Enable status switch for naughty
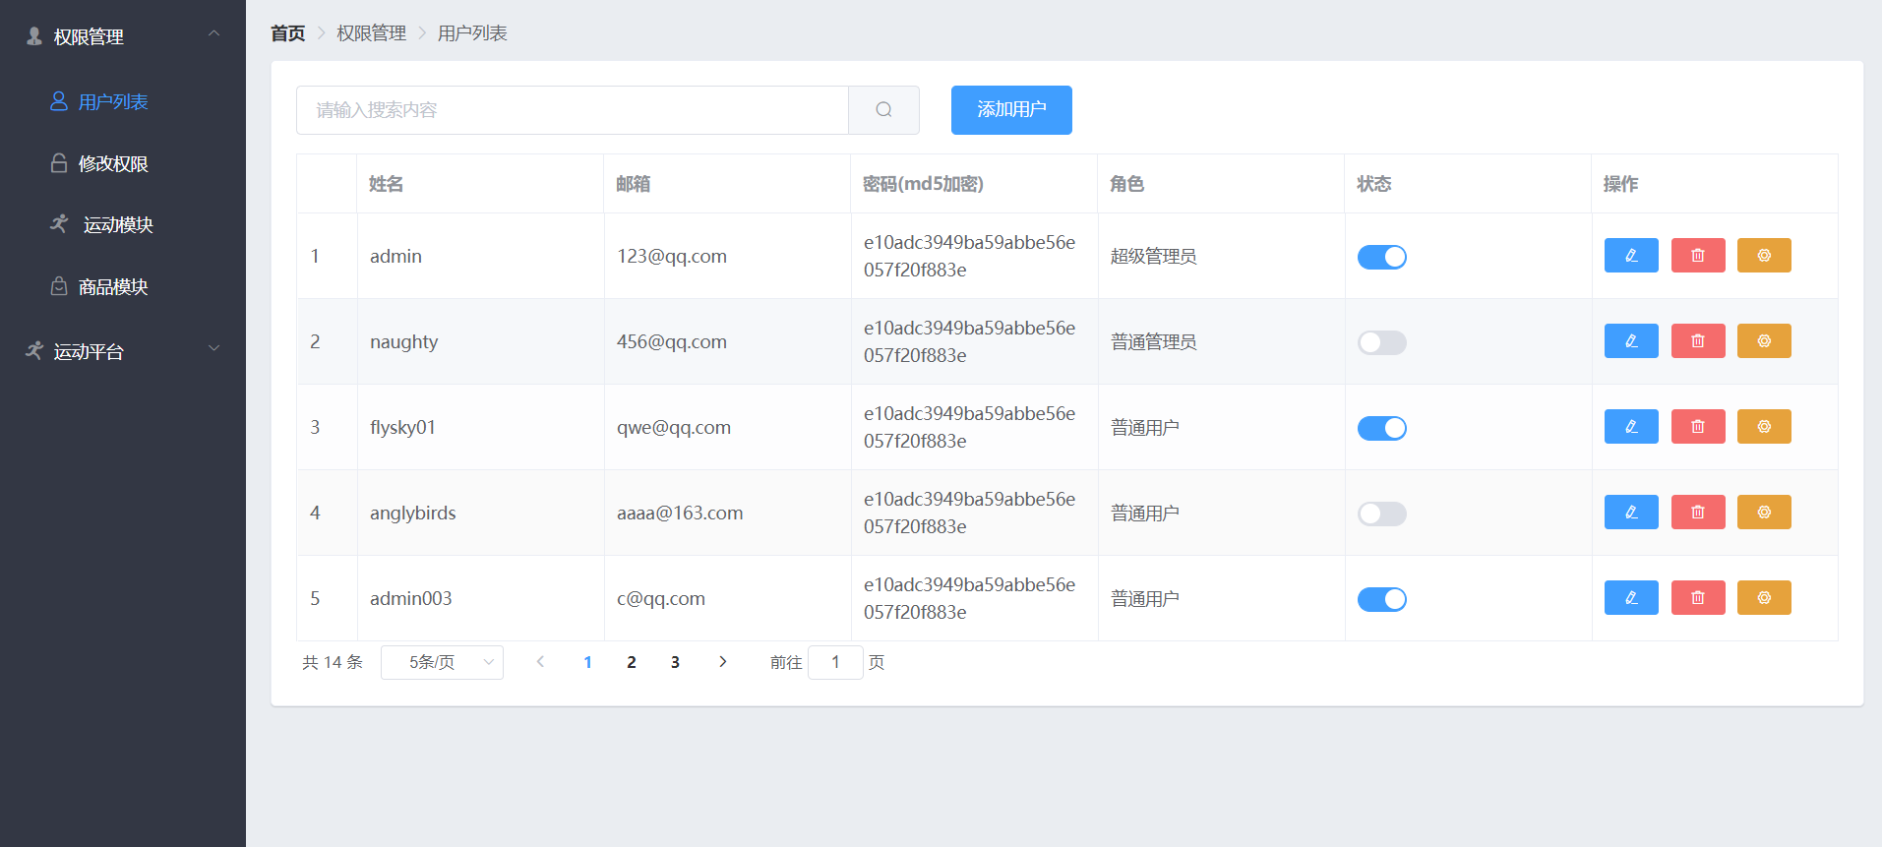The width and height of the screenshot is (1882, 847). (x=1382, y=342)
